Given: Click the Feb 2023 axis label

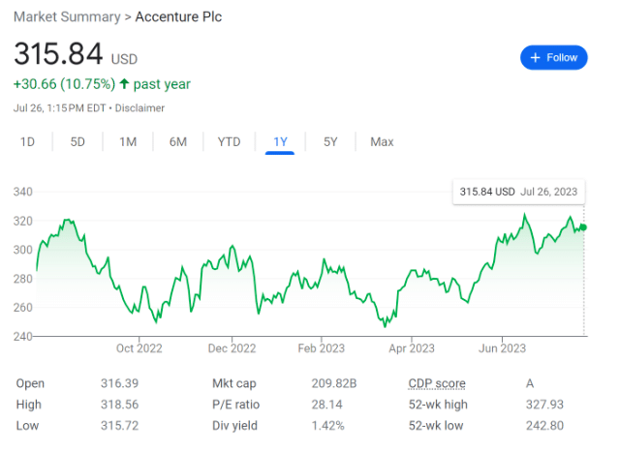Looking at the screenshot, I should click(x=322, y=348).
